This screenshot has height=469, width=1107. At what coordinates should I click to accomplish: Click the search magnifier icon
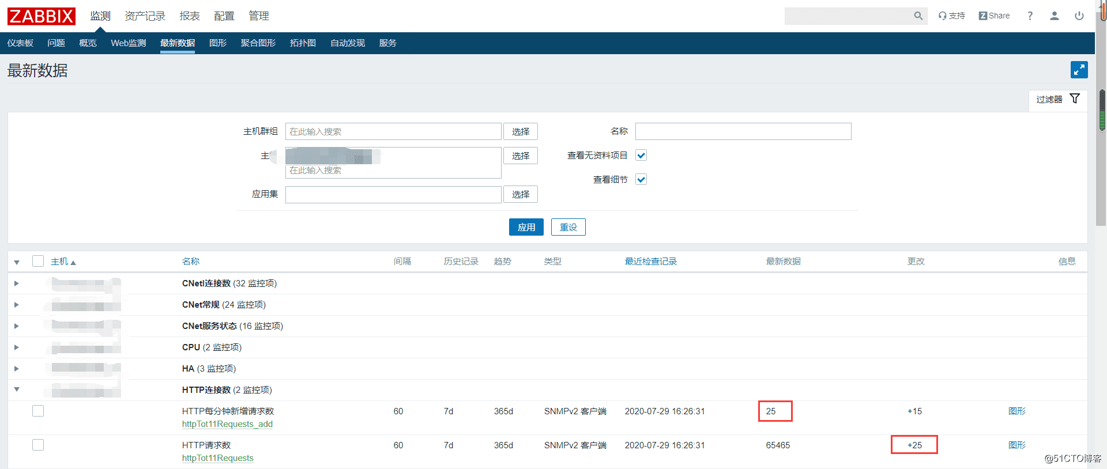pos(918,16)
